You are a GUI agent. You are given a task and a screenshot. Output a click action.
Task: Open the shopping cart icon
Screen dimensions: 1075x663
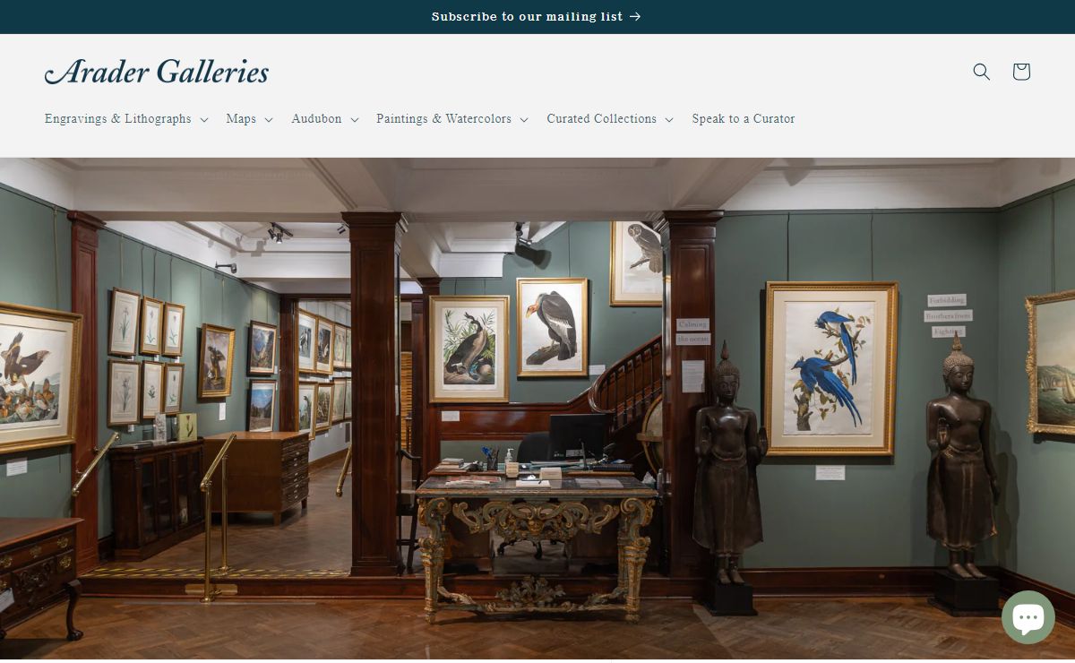1021,72
